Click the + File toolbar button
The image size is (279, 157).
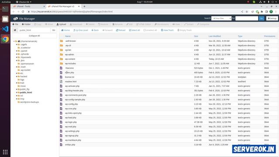click(15, 24)
